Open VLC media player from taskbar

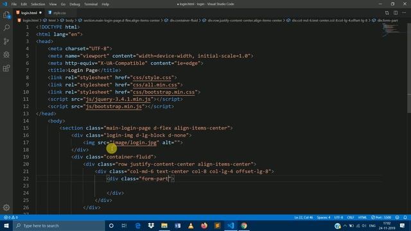tap(191, 225)
